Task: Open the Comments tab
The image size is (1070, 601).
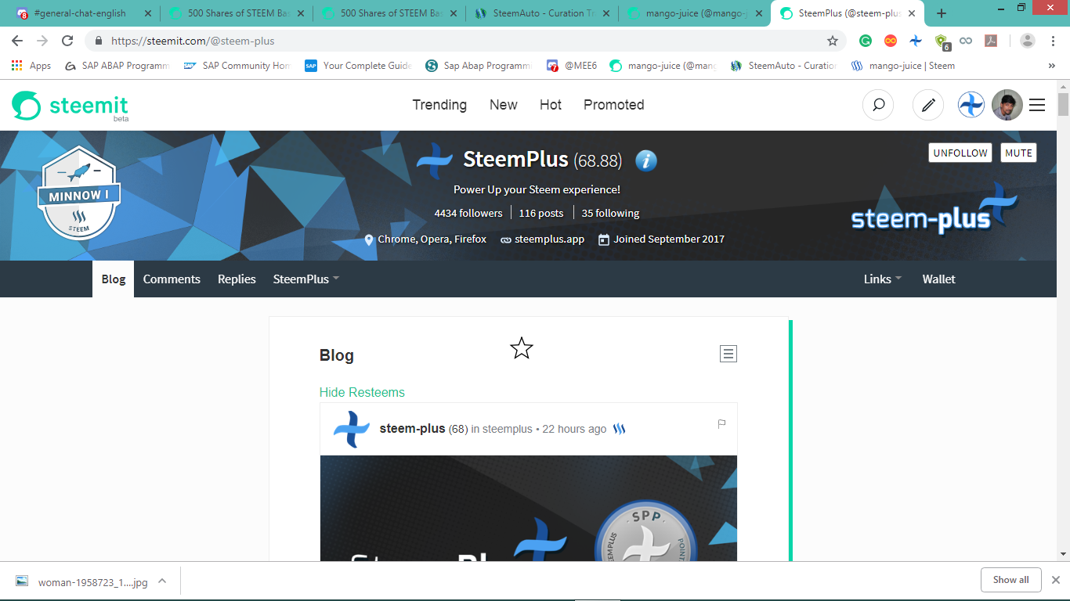Action: click(172, 279)
